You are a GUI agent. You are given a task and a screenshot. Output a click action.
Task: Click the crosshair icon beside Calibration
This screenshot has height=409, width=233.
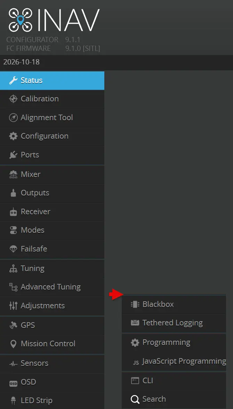[x=13, y=99]
